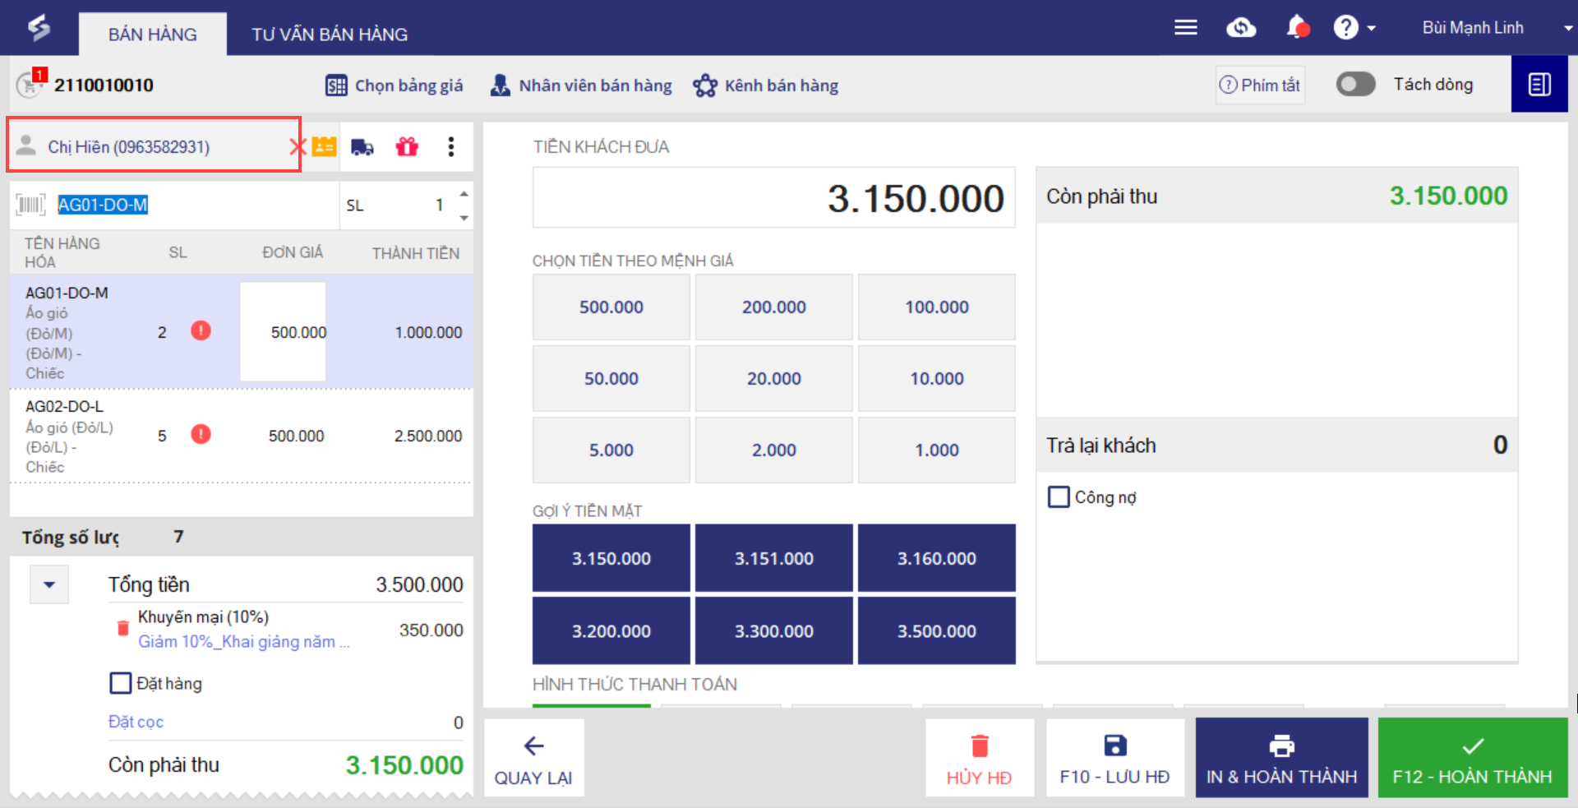Viewport: 1578px width, 808px height.
Task: Collapse the Tổng tiền summary arrow
Action: coord(49,585)
